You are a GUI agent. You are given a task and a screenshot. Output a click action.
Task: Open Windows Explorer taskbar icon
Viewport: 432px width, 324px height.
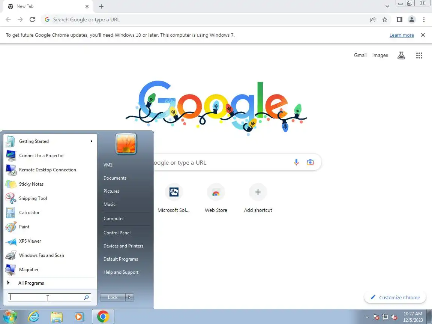coord(57,317)
